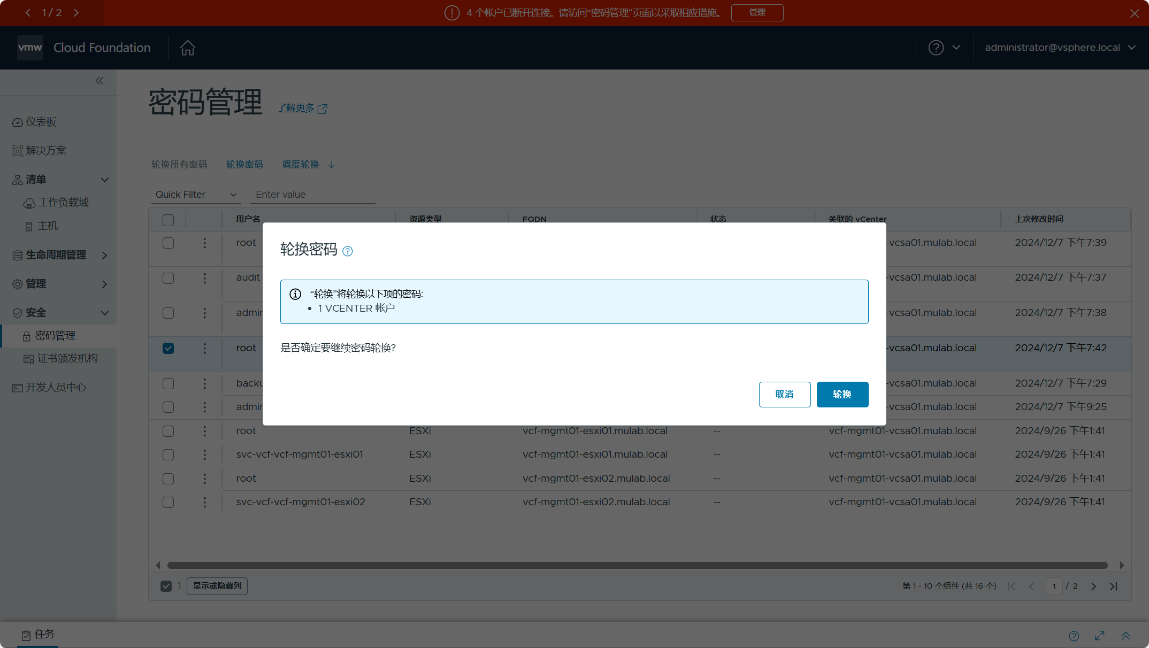The width and height of the screenshot is (1149, 648).
Task: Check the svc-vcf-vcf-mgmt01-esxi02 row checkbox
Action: click(168, 502)
